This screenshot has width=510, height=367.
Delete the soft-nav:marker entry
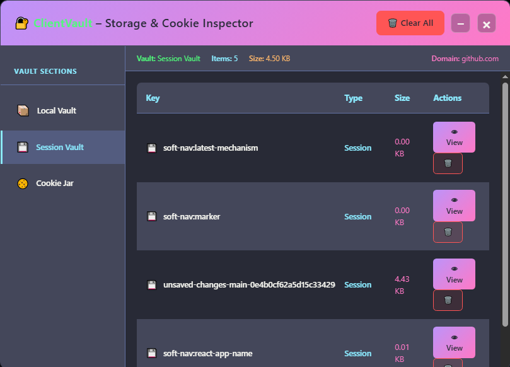click(448, 232)
